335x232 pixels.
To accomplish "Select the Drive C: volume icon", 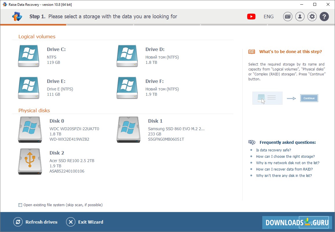I will click(29, 56).
